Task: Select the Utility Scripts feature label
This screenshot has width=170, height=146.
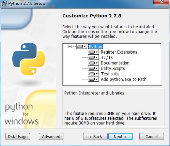Action: 113,69
